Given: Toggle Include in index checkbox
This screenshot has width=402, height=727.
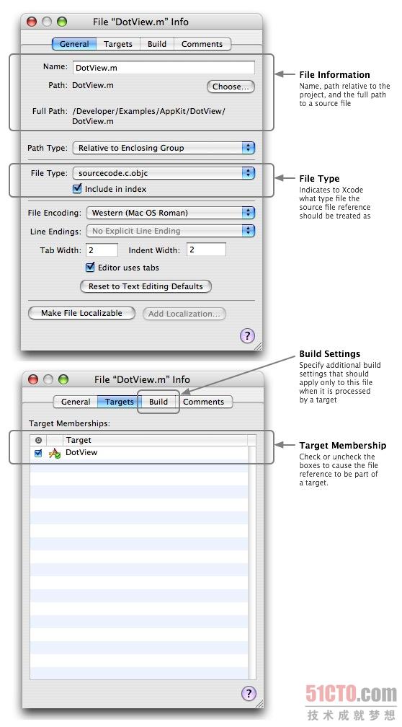Looking at the screenshot, I should pyautogui.click(x=77, y=189).
